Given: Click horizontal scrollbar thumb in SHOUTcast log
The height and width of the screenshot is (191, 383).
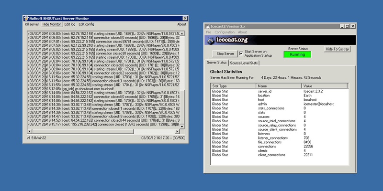Looking at the screenshot, I should pos(82,132).
